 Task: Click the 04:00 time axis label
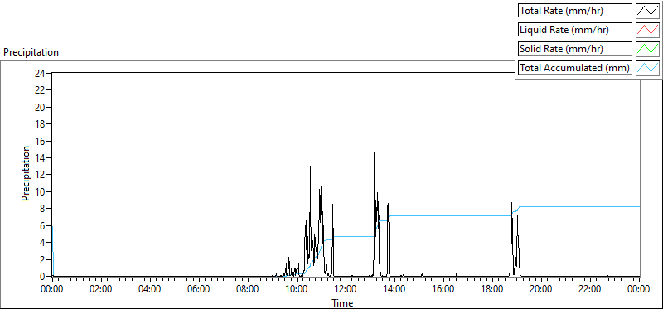tap(150, 290)
